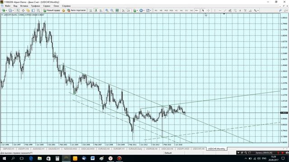
Task: Switch timeframe to H1
Action: pos(176,10)
